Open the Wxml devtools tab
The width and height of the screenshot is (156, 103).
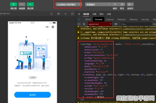88,19
